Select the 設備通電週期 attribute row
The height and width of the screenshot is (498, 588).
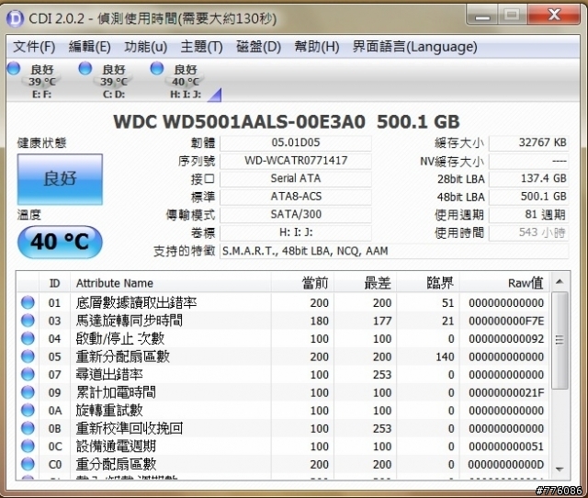[283, 447]
